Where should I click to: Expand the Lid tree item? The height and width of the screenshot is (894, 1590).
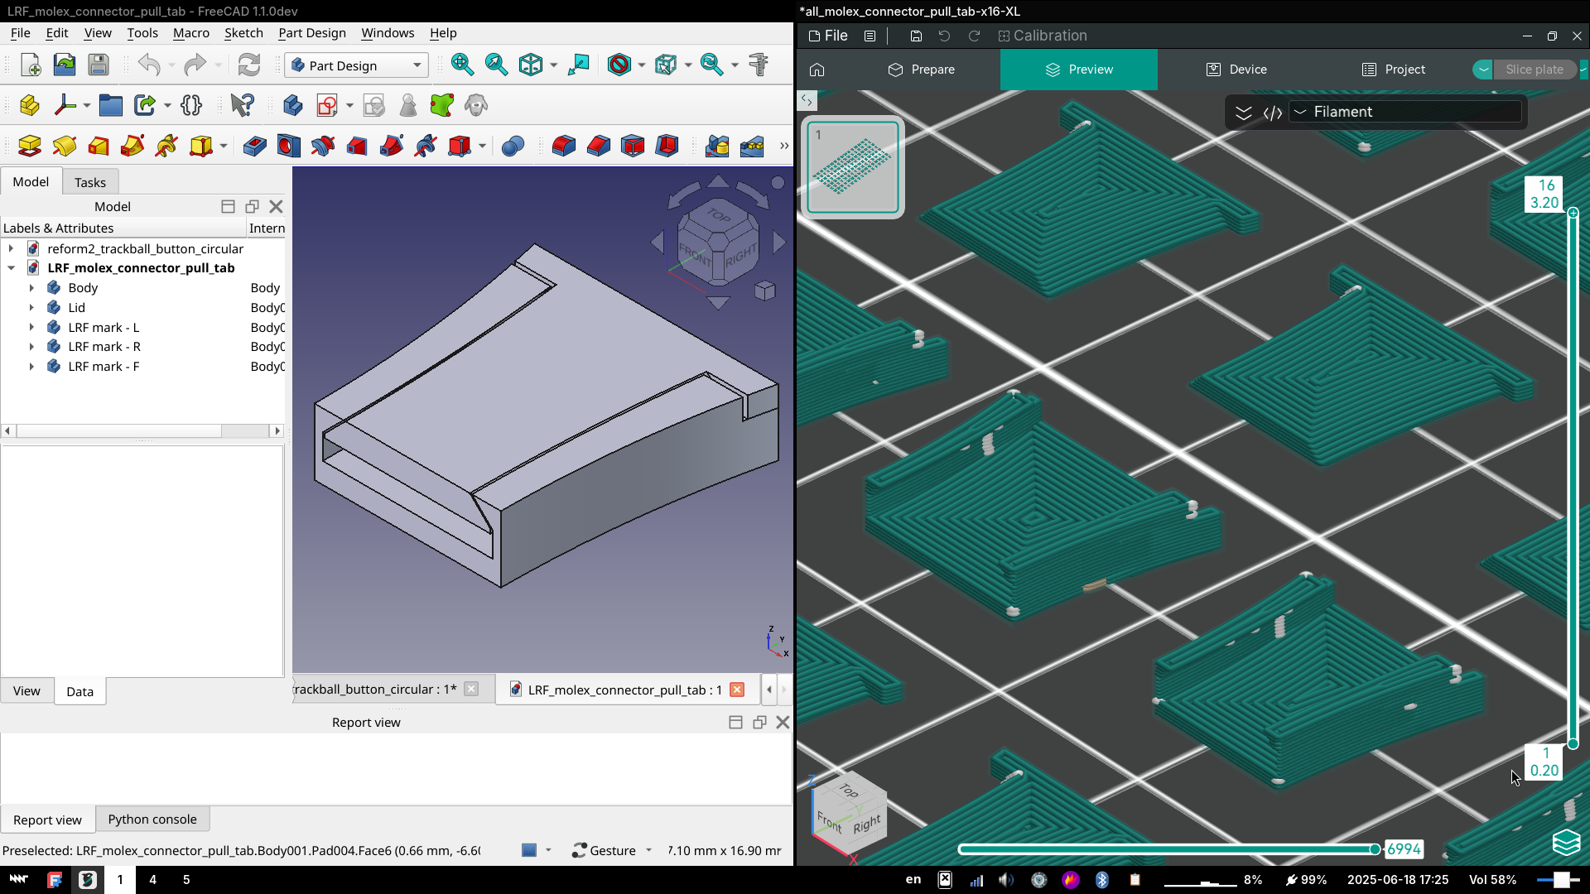(x=31, y=307)
